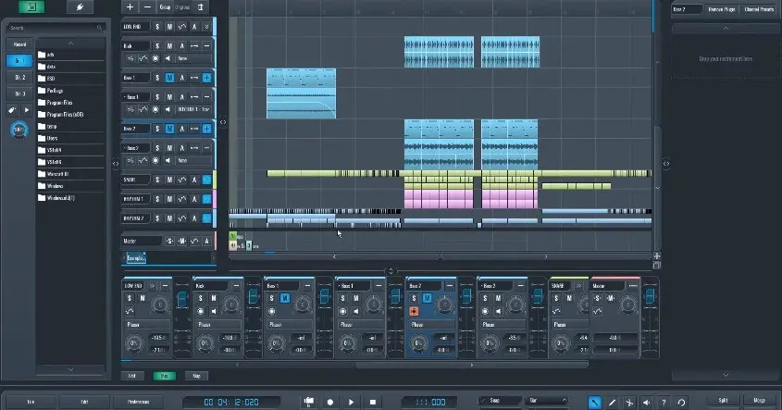Open Channel Presets
This screenshot has width=782, height=410.
tap(759, 9)
